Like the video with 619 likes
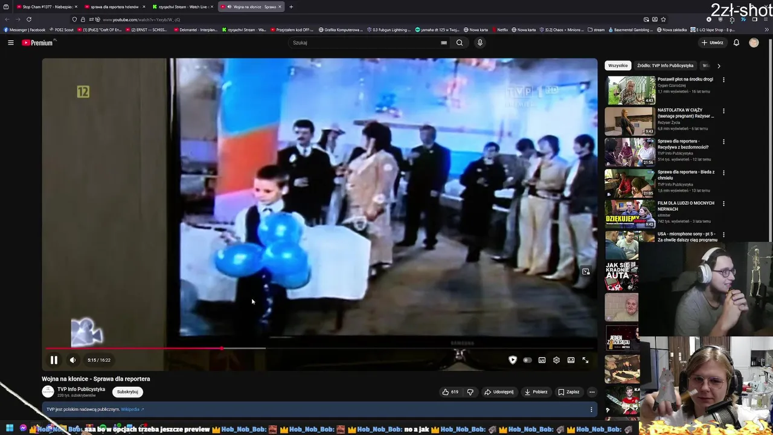 (451, 391)
